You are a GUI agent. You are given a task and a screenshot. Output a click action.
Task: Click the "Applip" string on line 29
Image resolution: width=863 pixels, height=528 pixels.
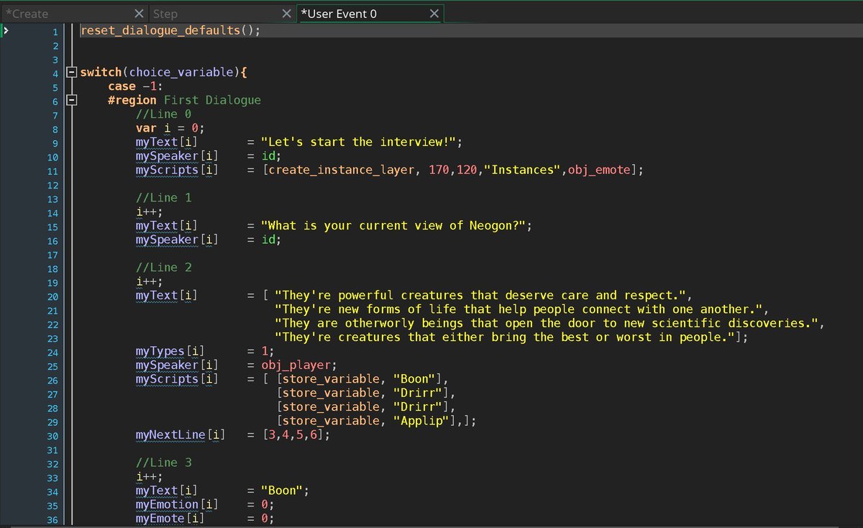click(421, 420)
